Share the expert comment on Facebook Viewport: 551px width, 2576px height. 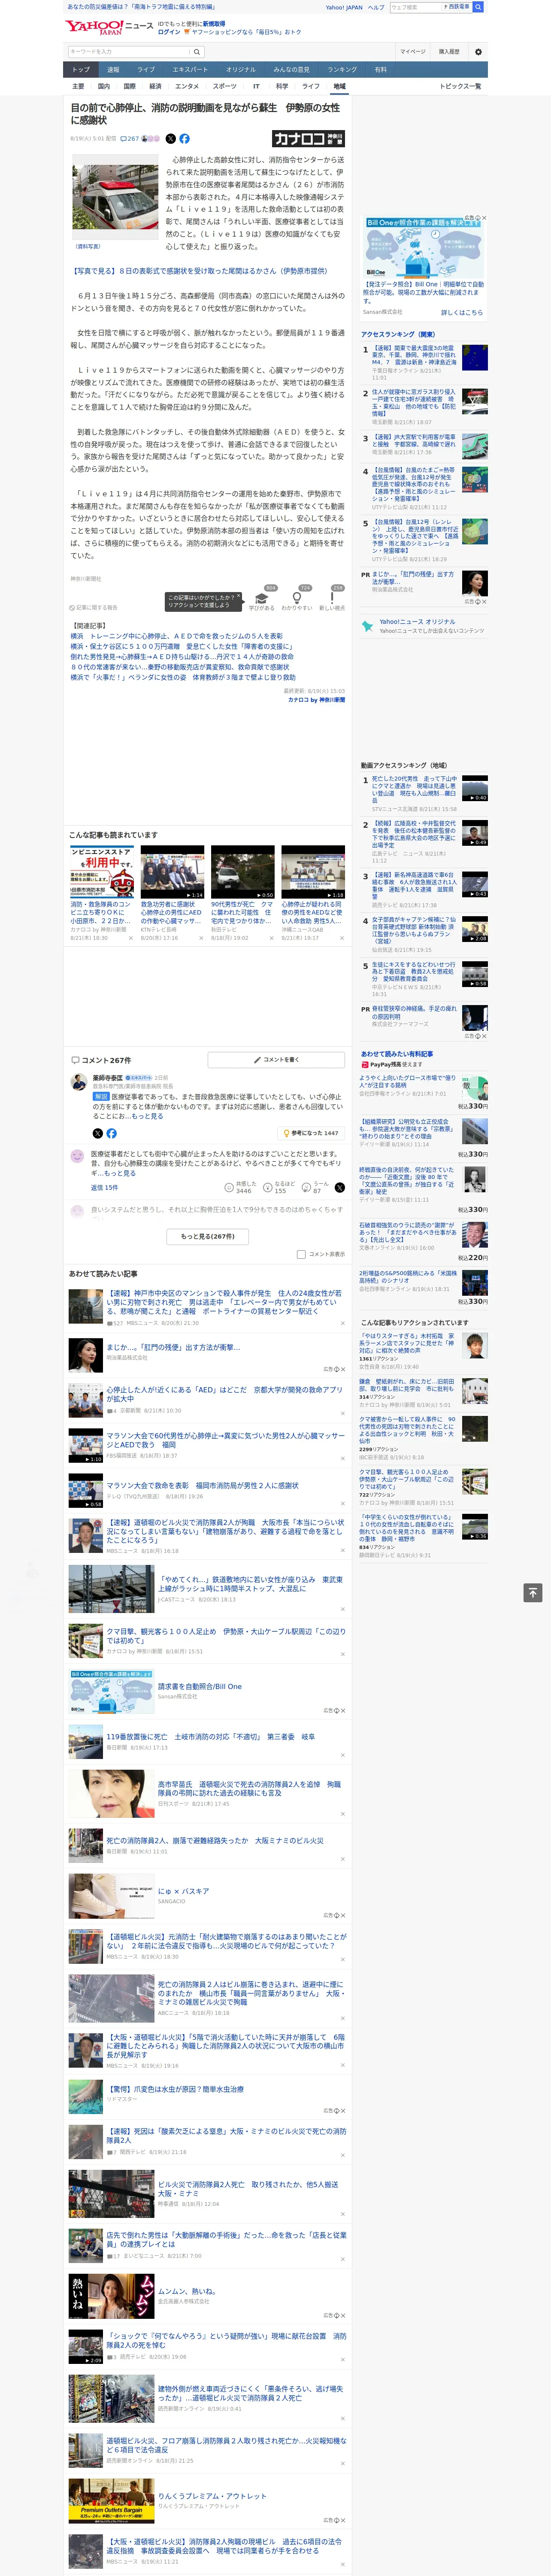[111, 1133]
